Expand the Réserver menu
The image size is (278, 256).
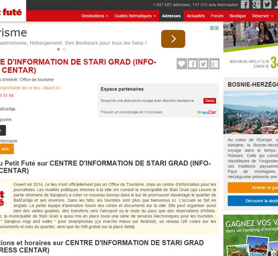coord(263,16)
